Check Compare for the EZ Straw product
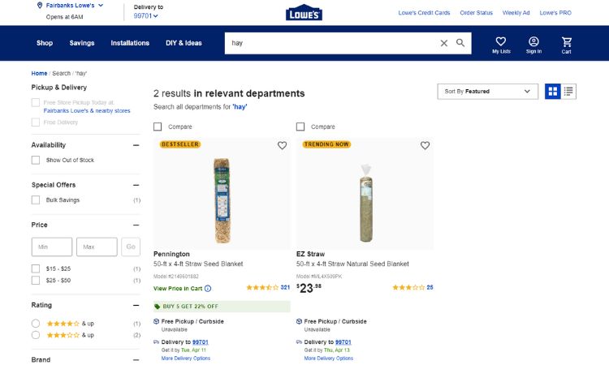This screenshot has height=365, width=609. [300, 127]
